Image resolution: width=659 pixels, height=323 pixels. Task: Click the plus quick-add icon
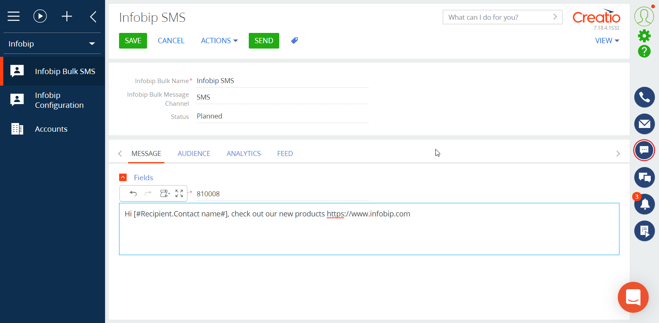(x=67, y=16)
